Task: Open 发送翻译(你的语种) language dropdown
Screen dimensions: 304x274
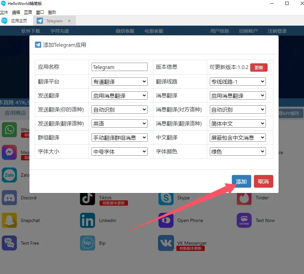Action: (120, 110)
